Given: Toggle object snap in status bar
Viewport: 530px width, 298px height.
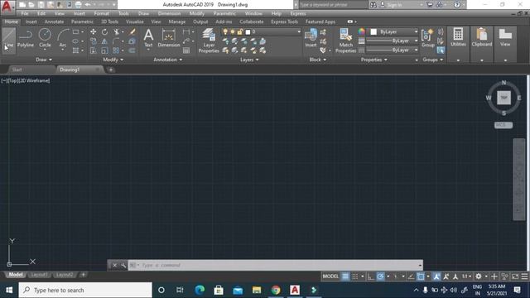Looking at the screenshot, I should tap(421, 276).
